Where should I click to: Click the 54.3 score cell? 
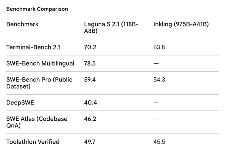[159, 80]
